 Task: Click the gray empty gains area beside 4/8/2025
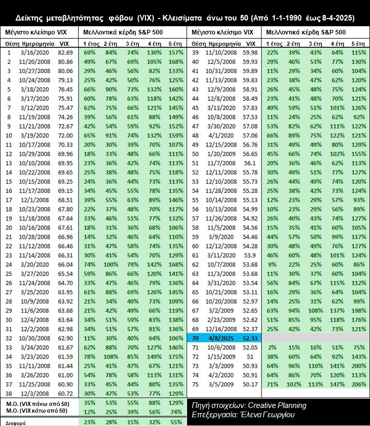[316, 337]
